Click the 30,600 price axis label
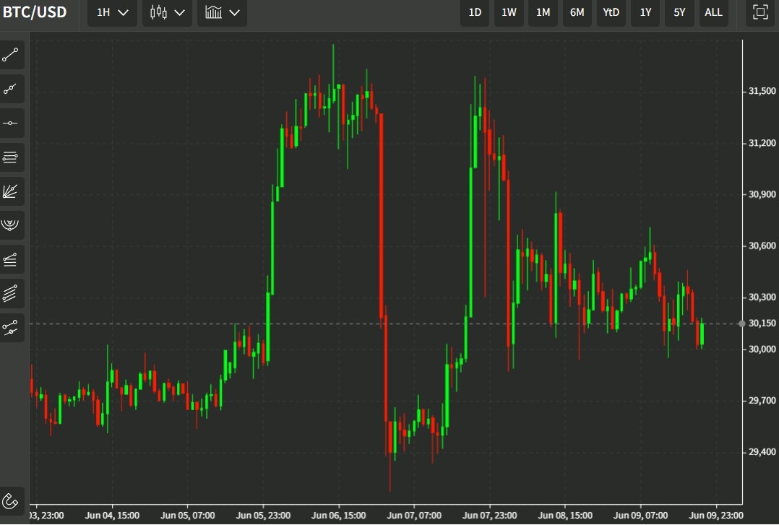The height and width of the screenshot is (525, 779). [762, 246]
